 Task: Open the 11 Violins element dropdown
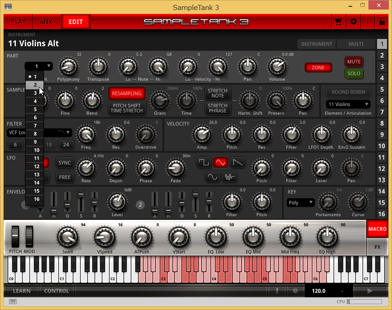(348, 104)
